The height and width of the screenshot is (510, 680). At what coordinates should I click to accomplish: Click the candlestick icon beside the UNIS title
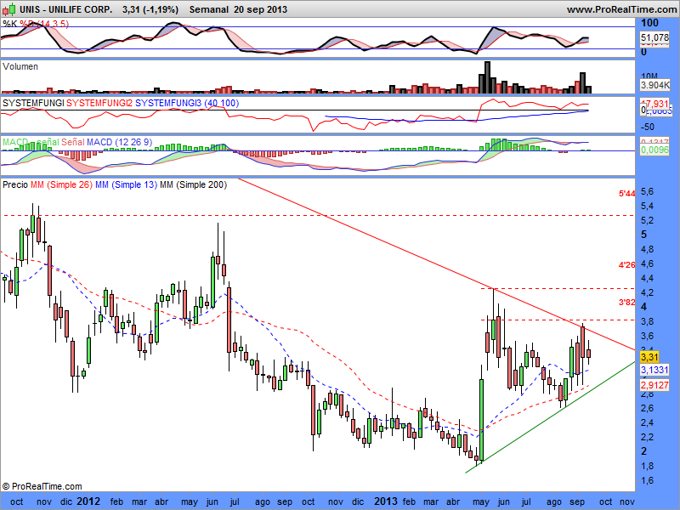[9, 8]
